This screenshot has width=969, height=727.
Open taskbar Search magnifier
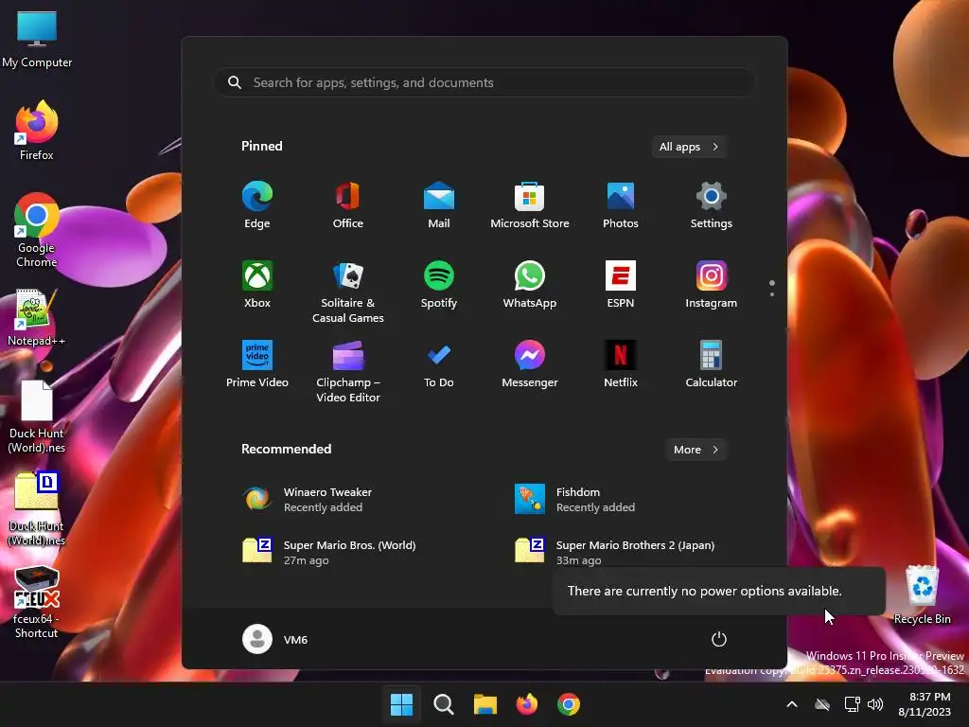point(443,704)
